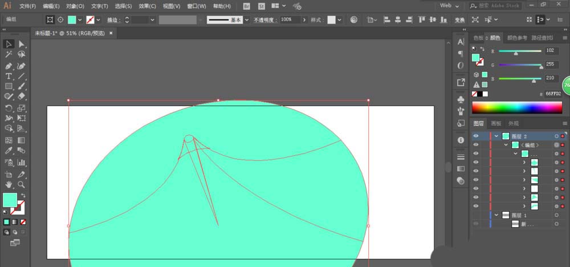Collapse the 图层 2 layer tree
The height and width of the screenshot is (267, 570).
(496, 136)
